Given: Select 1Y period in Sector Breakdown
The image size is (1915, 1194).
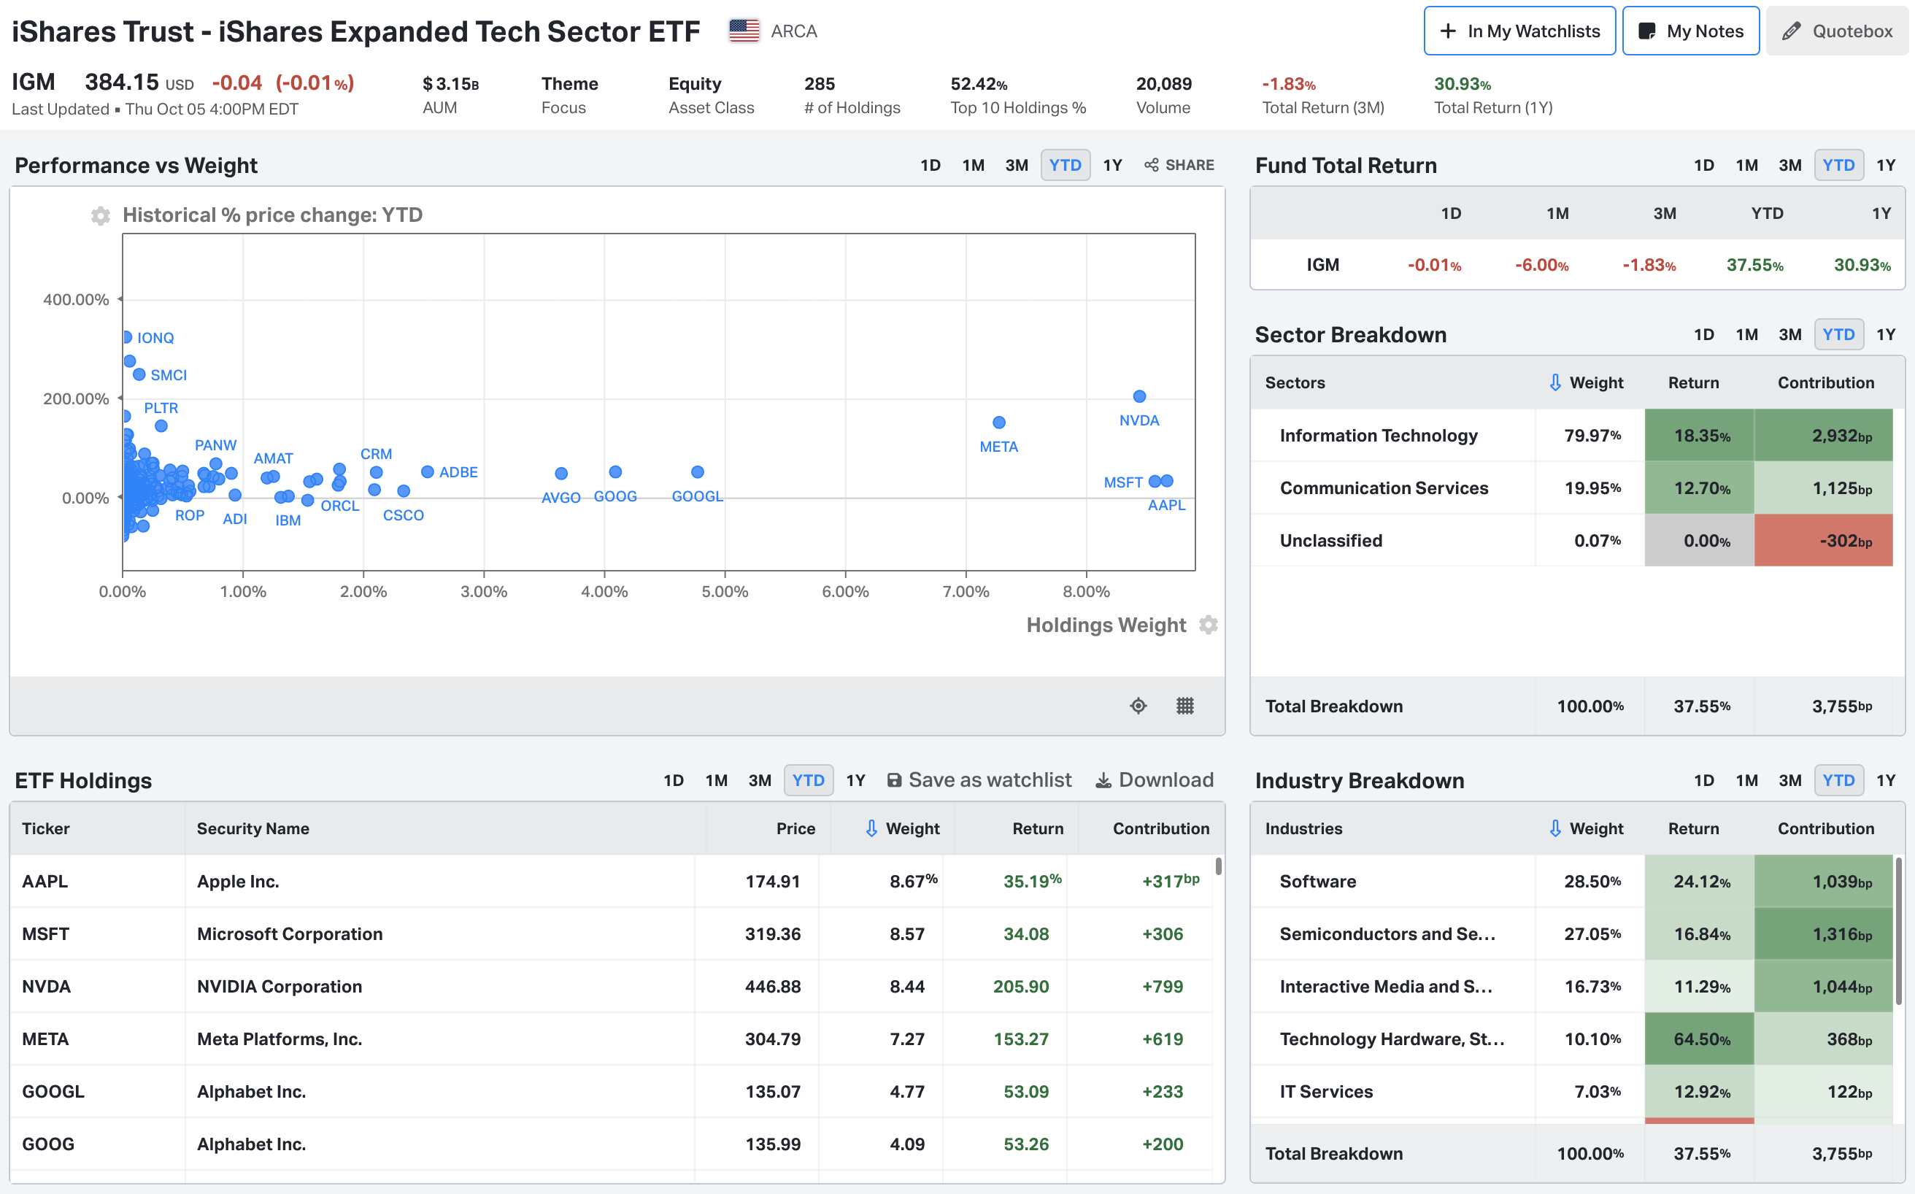Looking at the screenshot, I should pyautogui.click(x=1886, y=334).
